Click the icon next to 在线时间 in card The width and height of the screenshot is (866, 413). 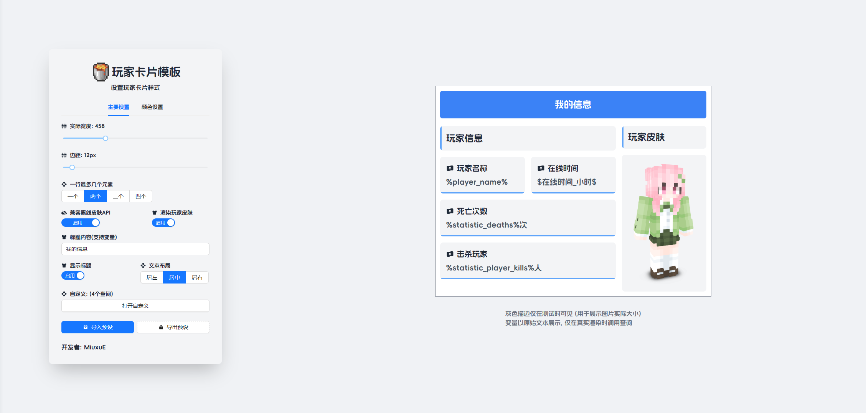541,168
